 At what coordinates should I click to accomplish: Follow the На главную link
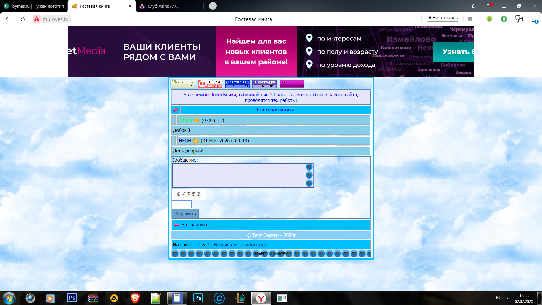pyautogui.click(x=194, y=225)
